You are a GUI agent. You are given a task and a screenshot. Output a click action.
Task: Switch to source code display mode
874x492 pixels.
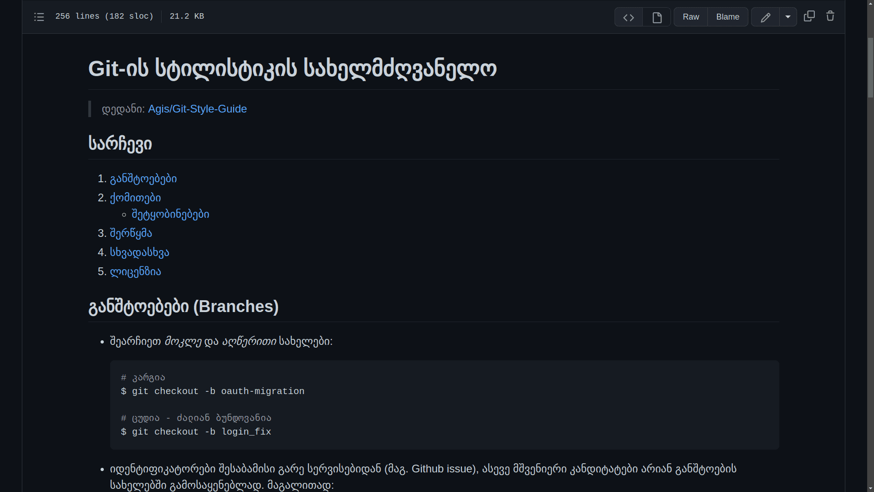[629, 17]
